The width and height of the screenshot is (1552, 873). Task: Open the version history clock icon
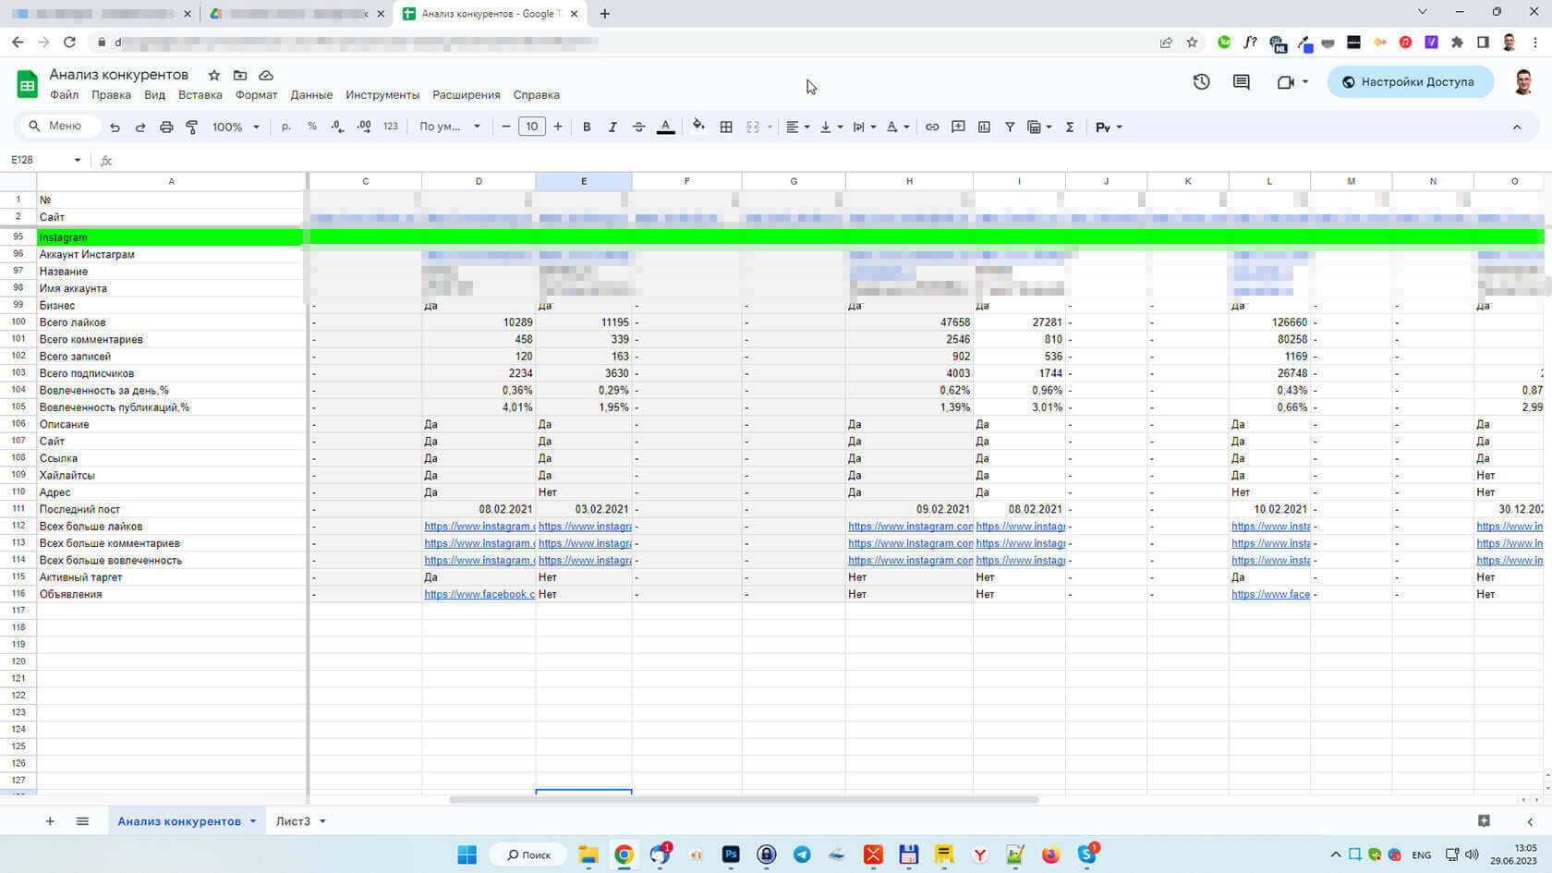(1201, 81)
